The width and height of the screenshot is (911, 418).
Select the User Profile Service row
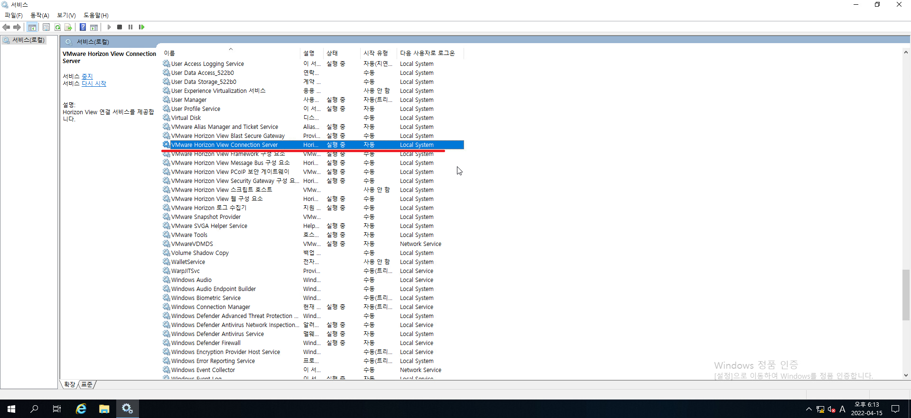point(313,109)
